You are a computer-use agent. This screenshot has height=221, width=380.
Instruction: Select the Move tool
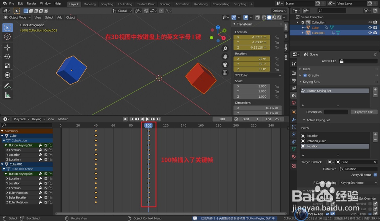7,47
